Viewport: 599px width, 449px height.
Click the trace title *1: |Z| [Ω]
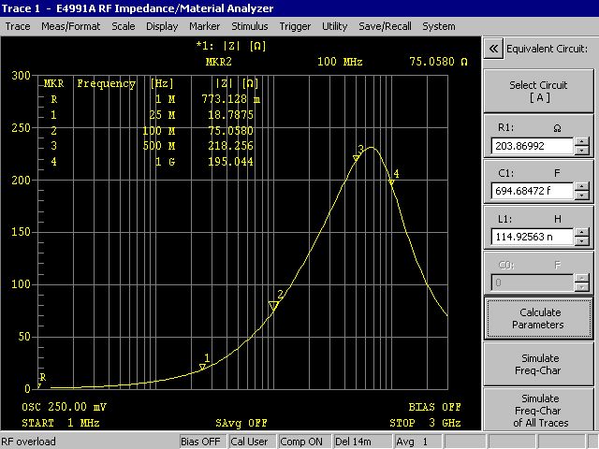pos(231,46)
